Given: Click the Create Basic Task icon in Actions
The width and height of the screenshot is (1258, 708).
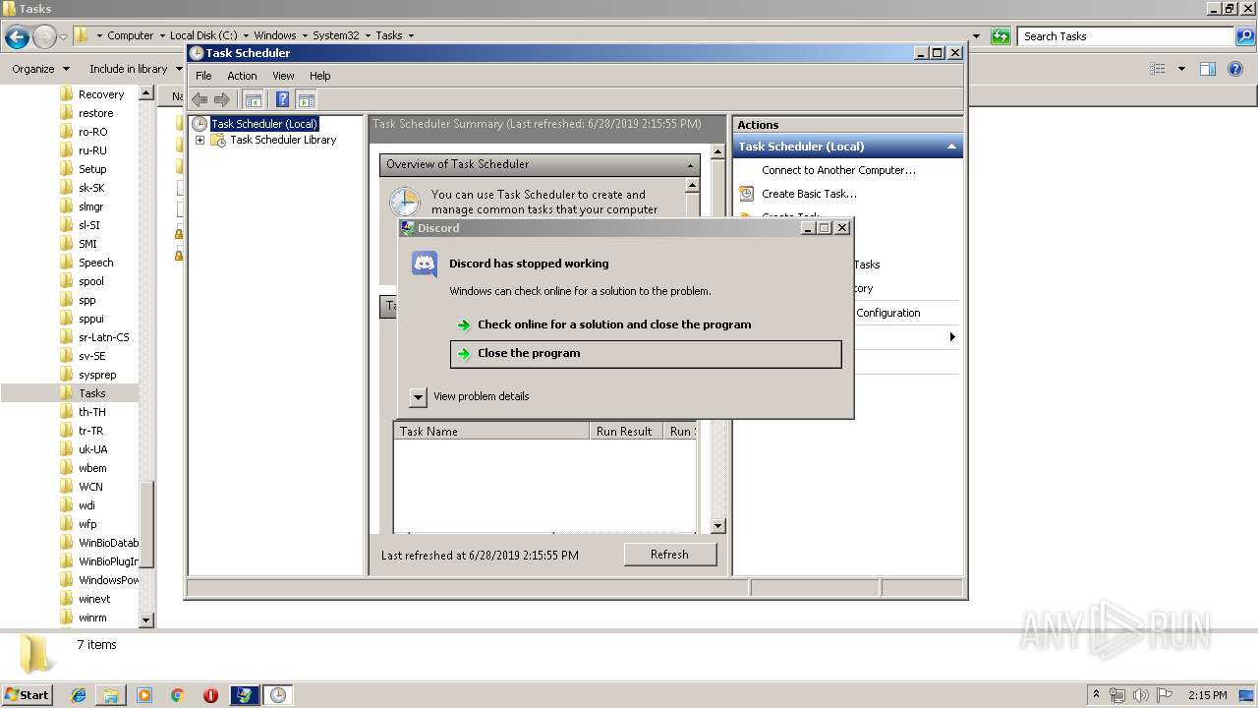Looking at the screenshot, I should point(747,194).
